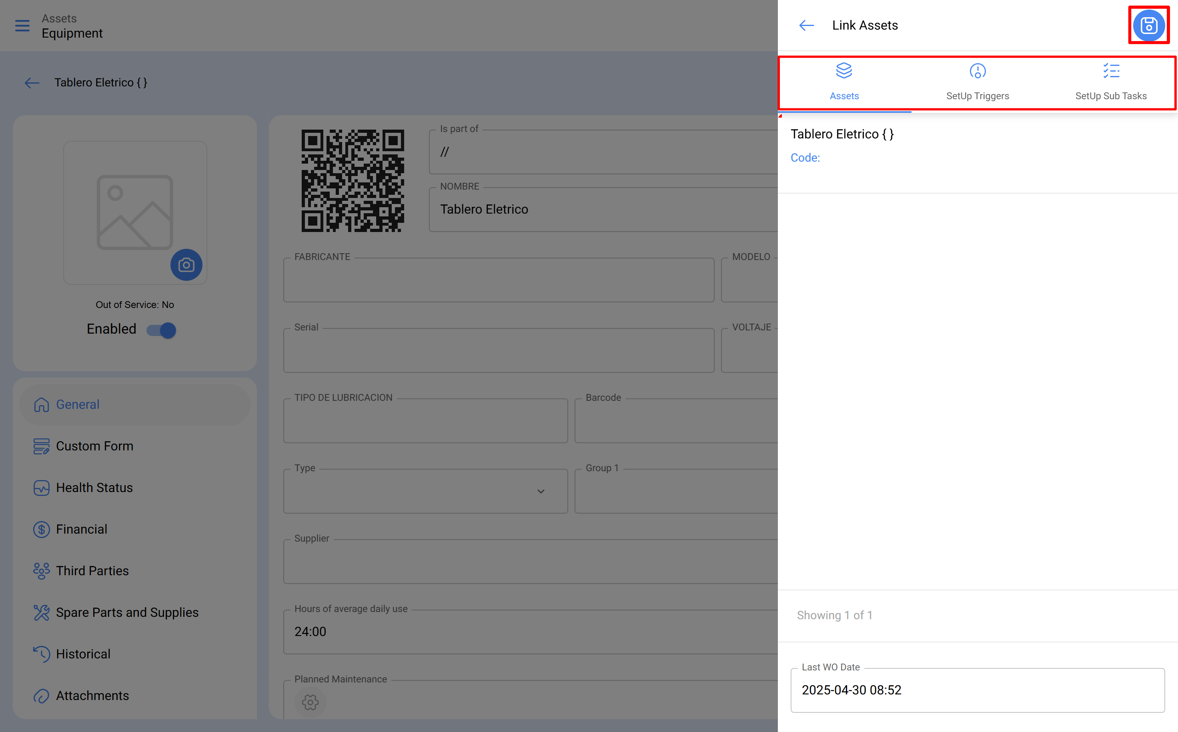Click the Barcode input field

[676, 421]
